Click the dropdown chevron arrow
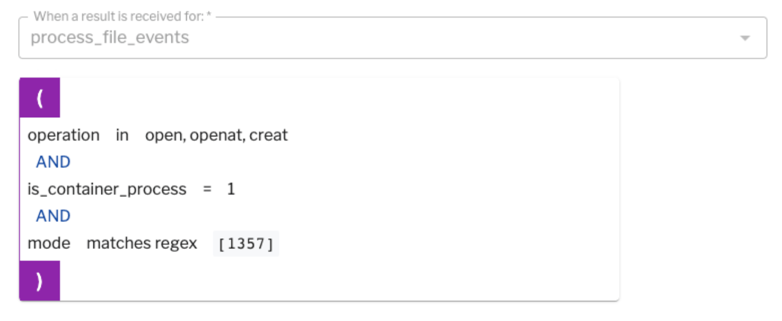 (x=745, y=38)
